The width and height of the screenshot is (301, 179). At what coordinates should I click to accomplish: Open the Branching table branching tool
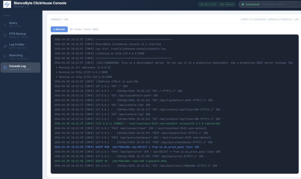point(20,57)
